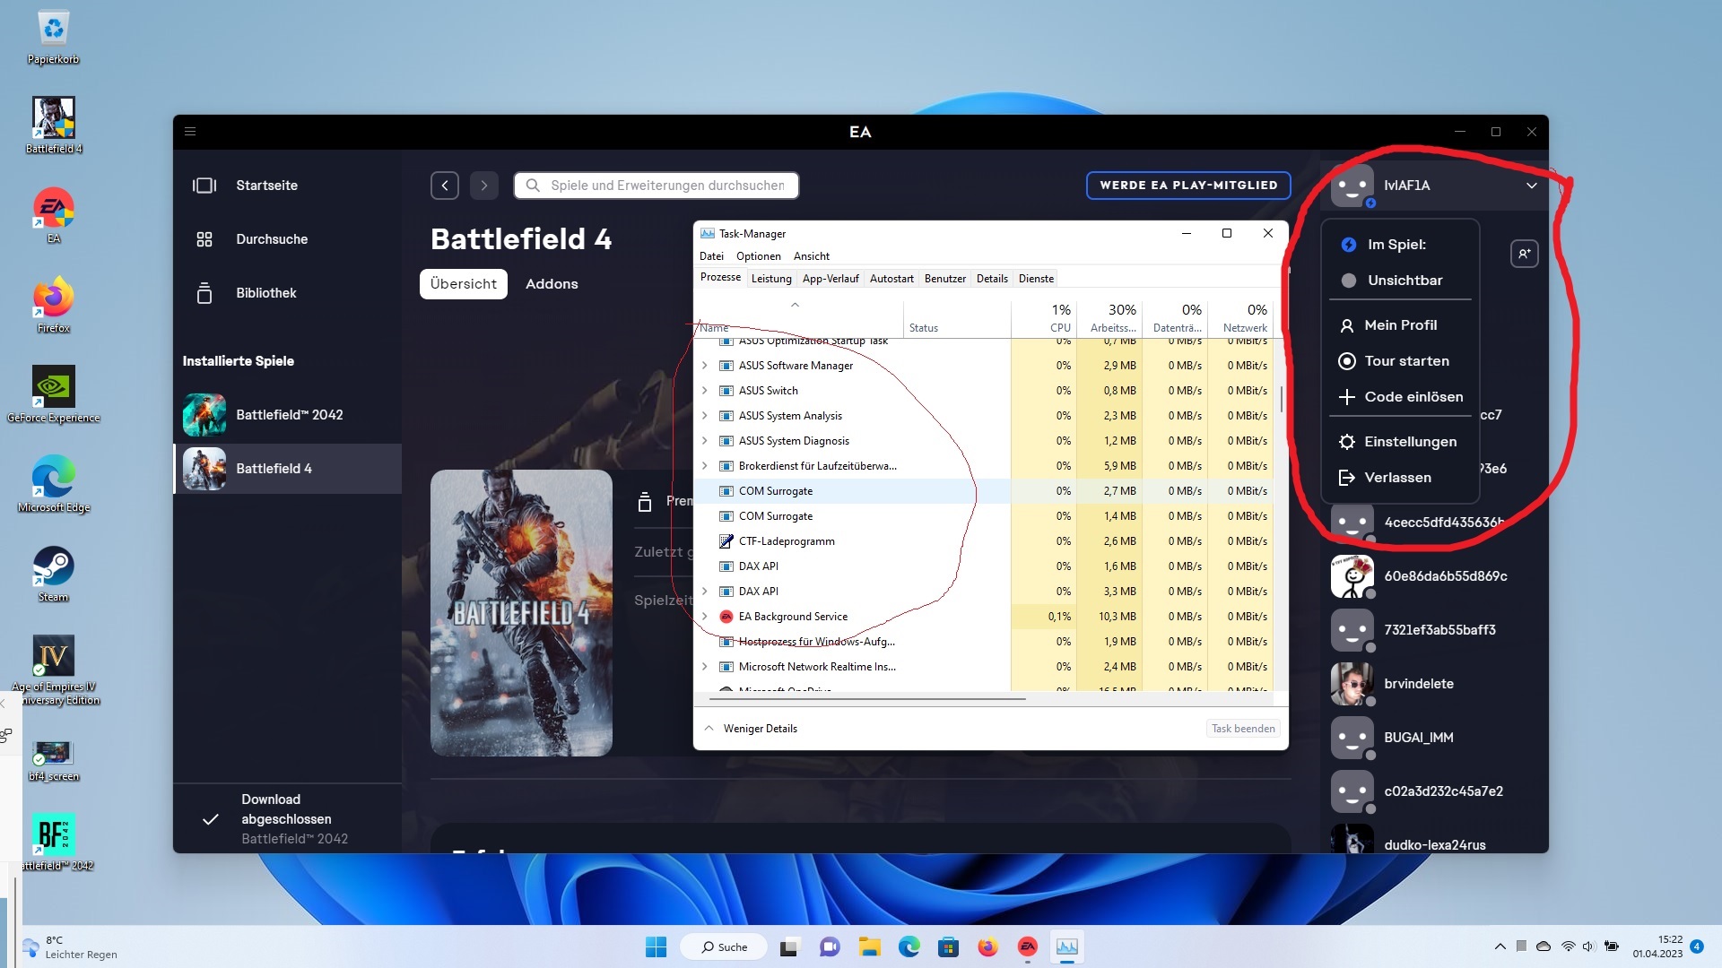
Task: Click the Windows Start button
Action: (657, 947)
